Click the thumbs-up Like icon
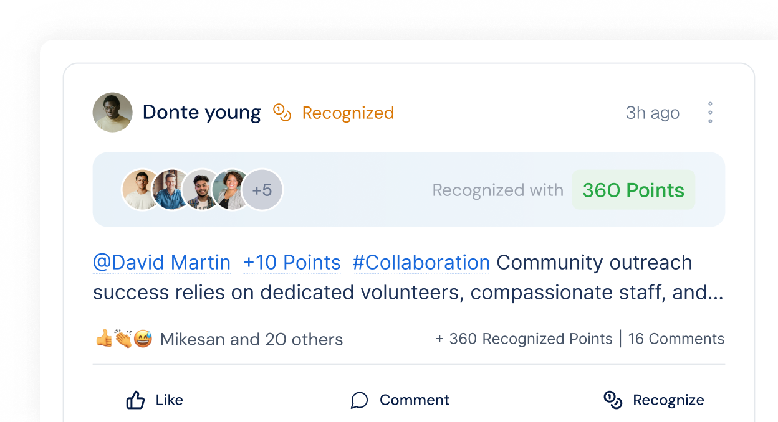 (135, 400)
